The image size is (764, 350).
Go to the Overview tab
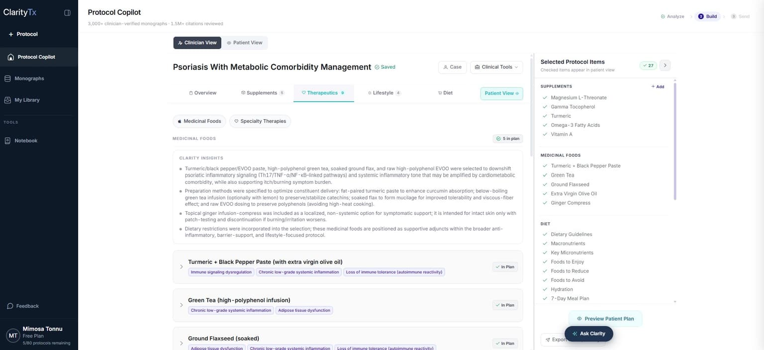(203, 93)
